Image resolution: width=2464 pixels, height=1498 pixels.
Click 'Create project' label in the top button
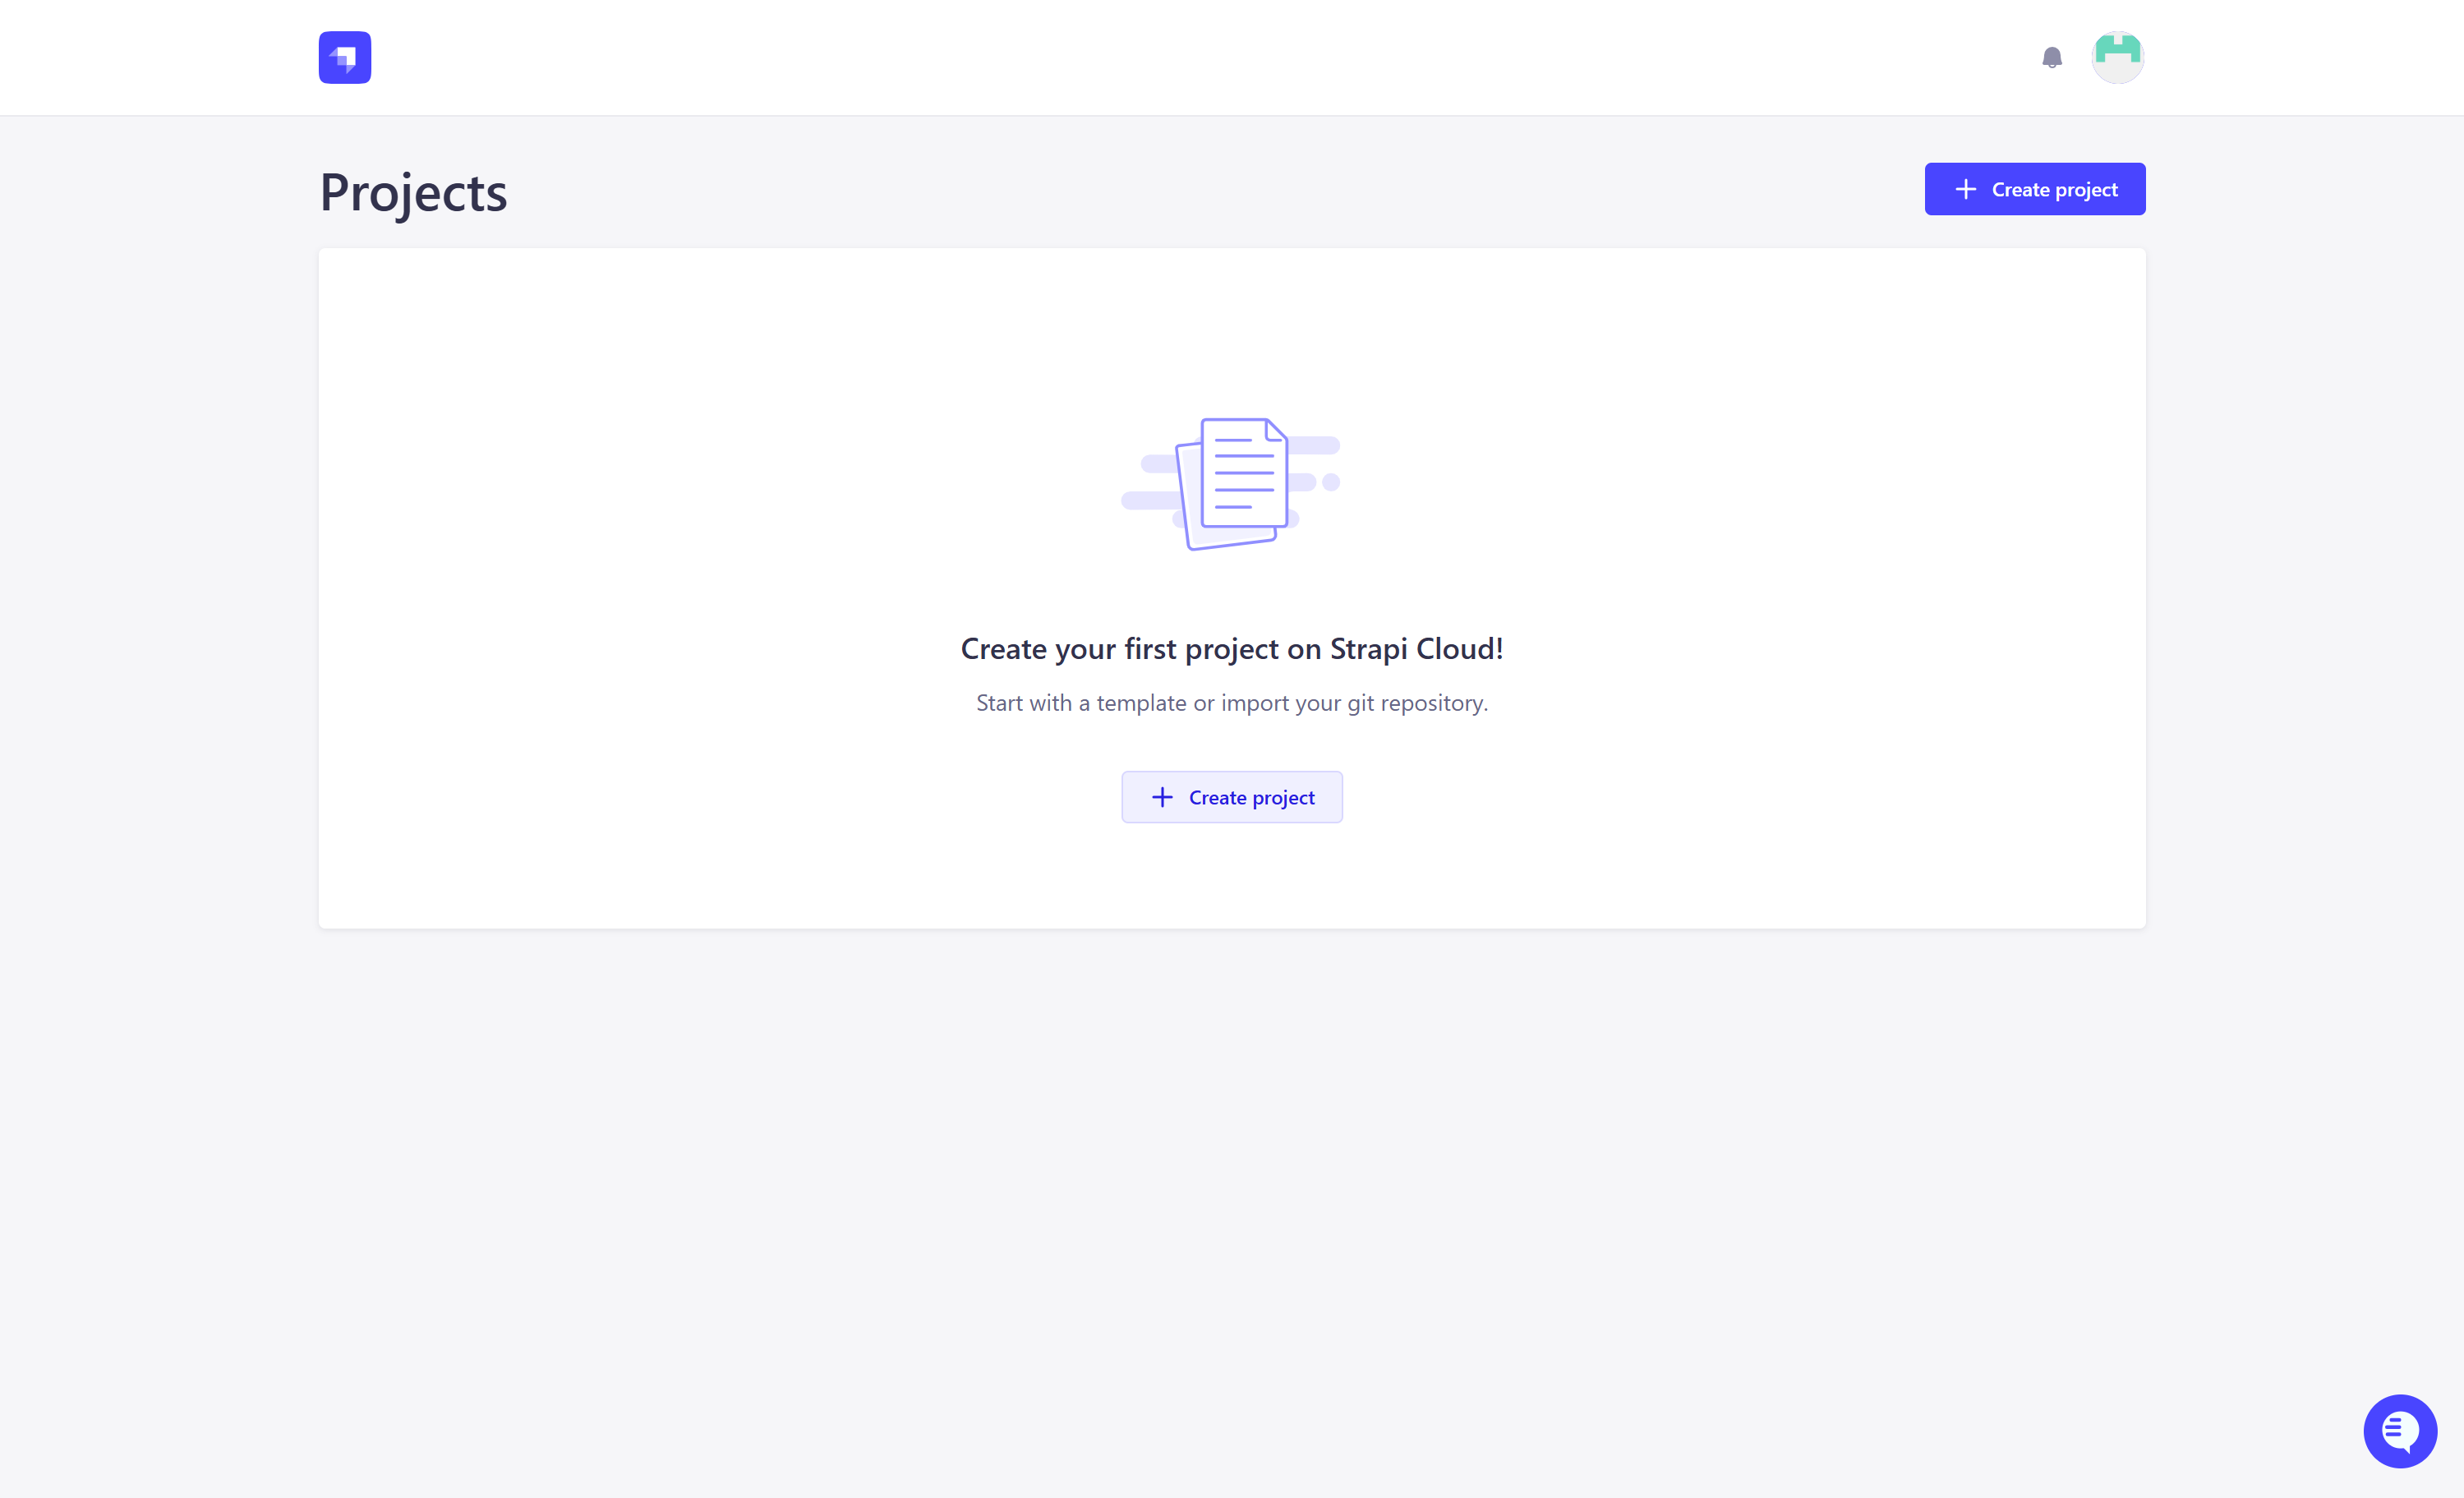coord(2054,189)
